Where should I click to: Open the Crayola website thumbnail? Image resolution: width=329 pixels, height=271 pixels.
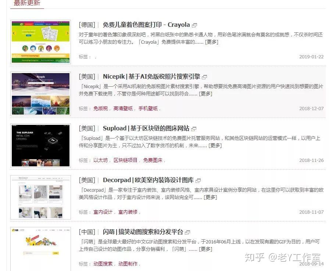pos(40,42)
